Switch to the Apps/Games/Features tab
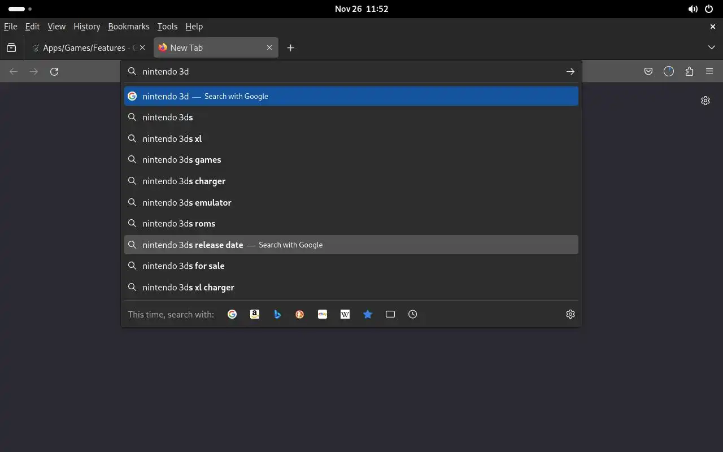723x452 pixels. click(89, 48)
